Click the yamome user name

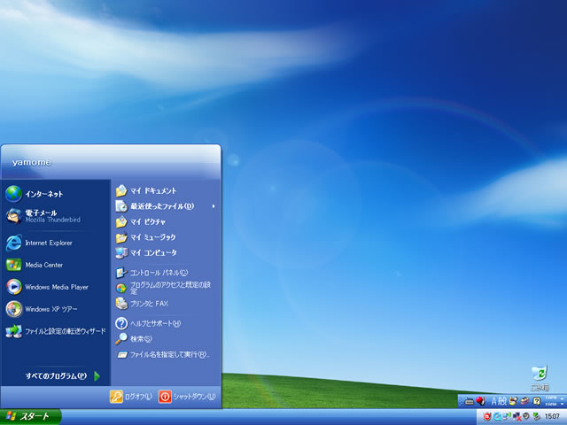[x=32, y=162]
